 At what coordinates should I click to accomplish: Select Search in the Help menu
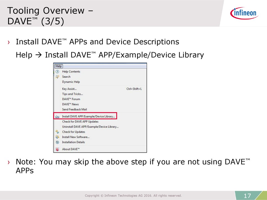(66, 77)
